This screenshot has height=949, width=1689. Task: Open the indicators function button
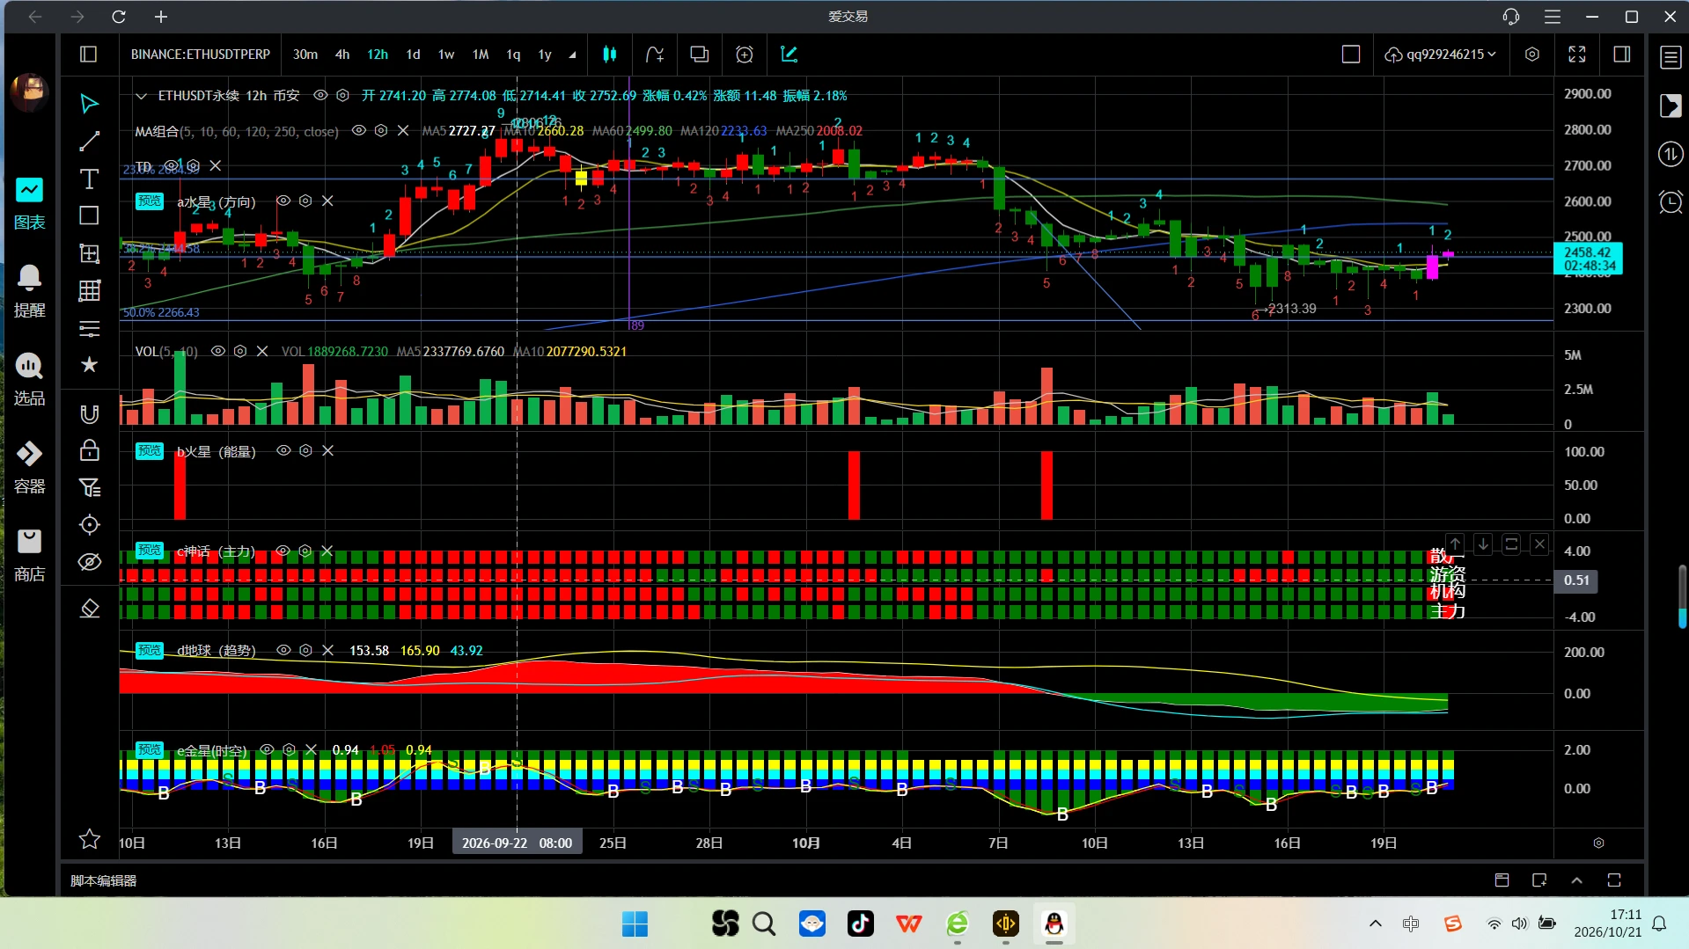click(x=654, y=55)
